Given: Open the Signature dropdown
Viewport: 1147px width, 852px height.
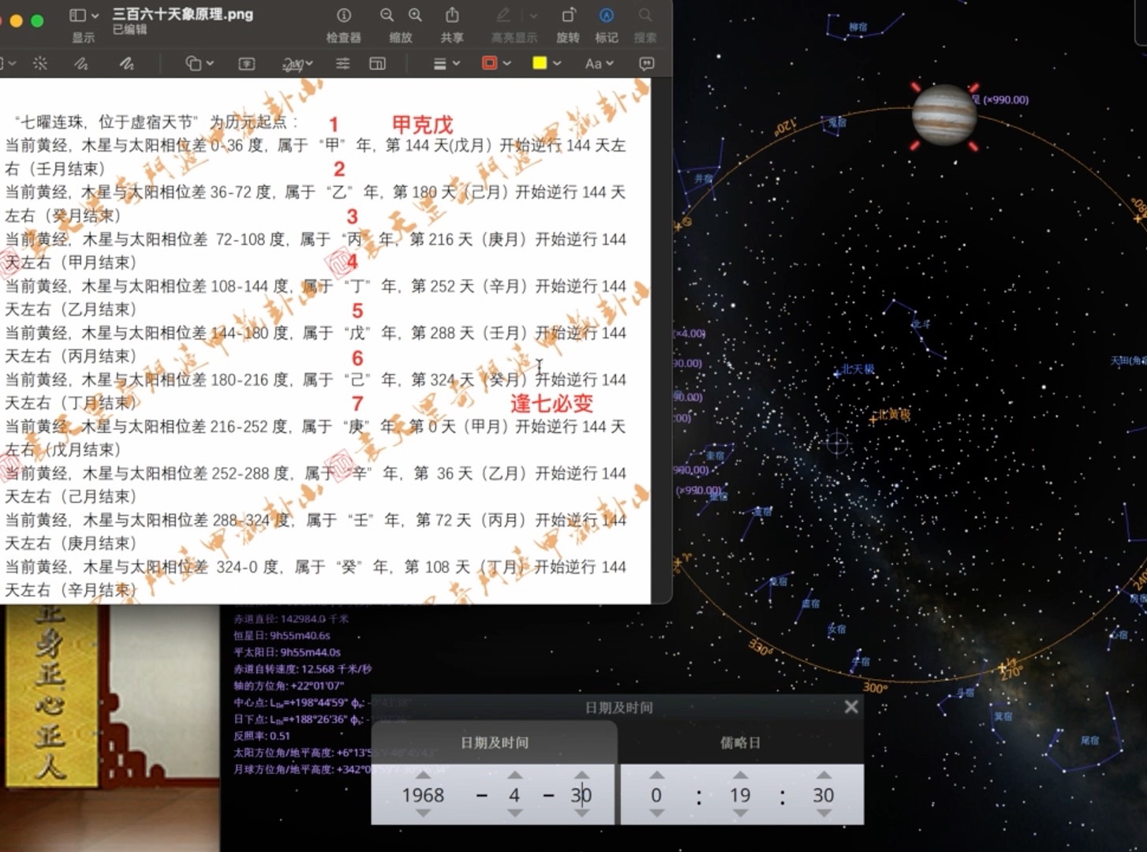Looking at the screenshot, I should (297, 63).
